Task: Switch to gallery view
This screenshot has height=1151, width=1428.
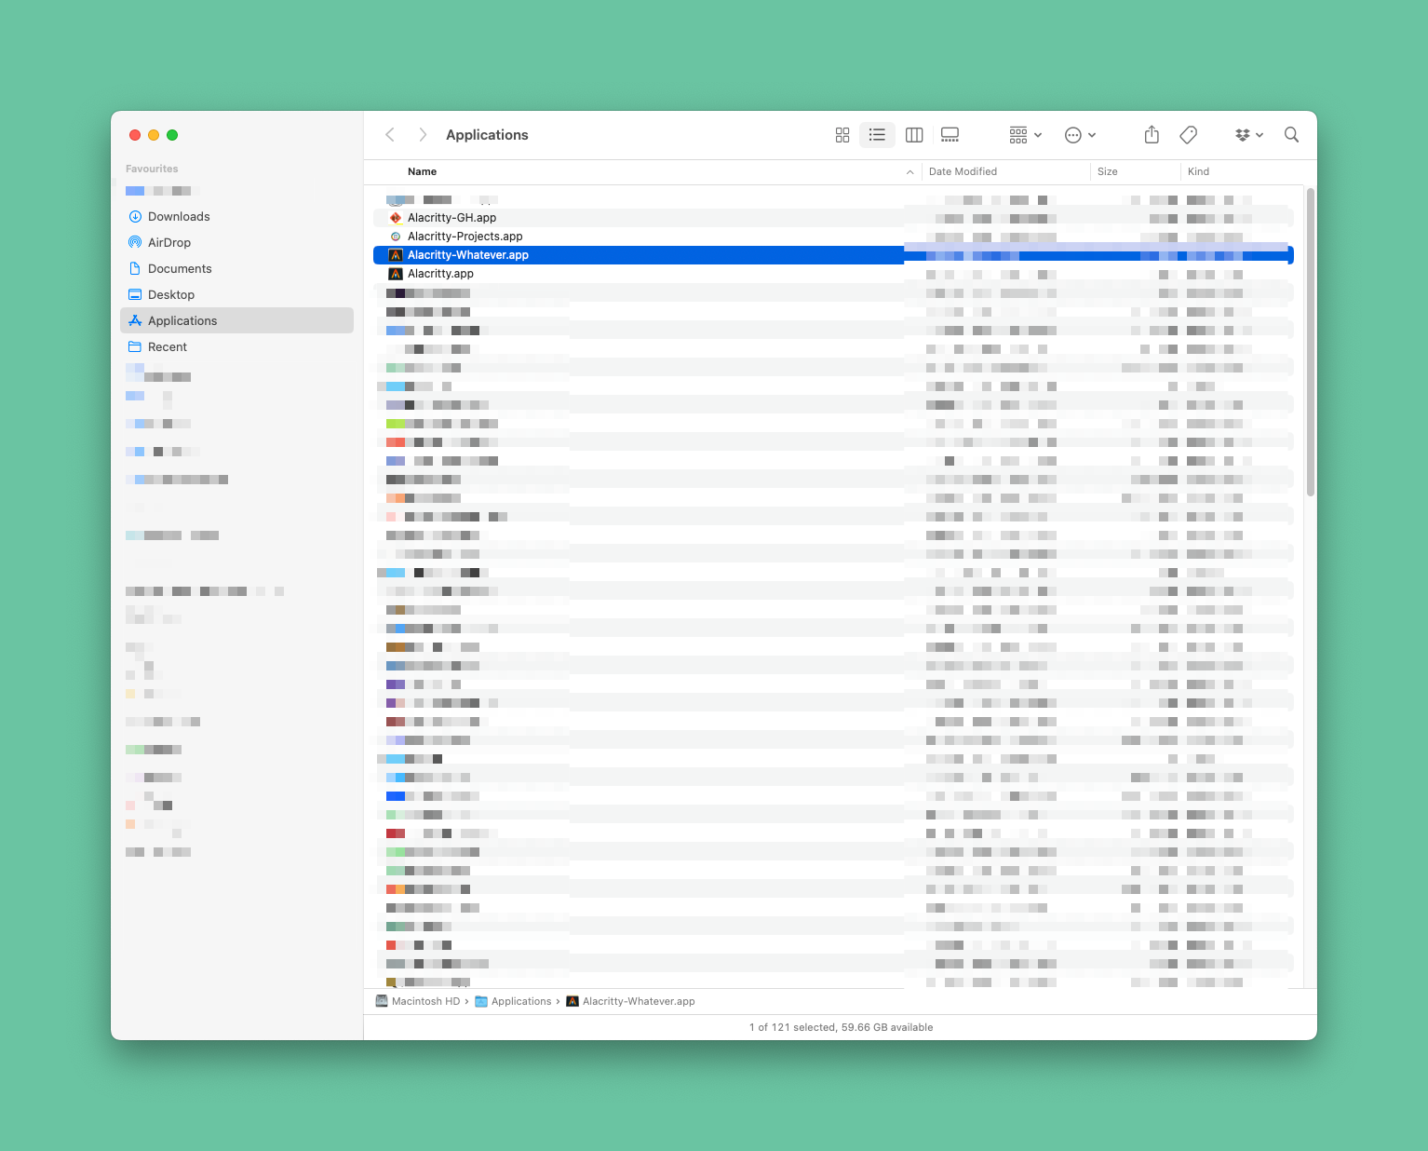Action: pyautogui.click(x=950, y=134)
